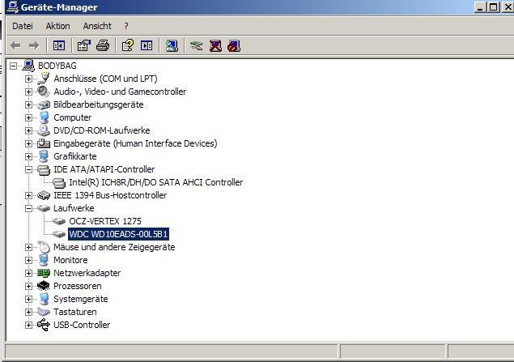
Task: Select the IDE ATA/ATAPI-Controller label
Action: [104, 169]
